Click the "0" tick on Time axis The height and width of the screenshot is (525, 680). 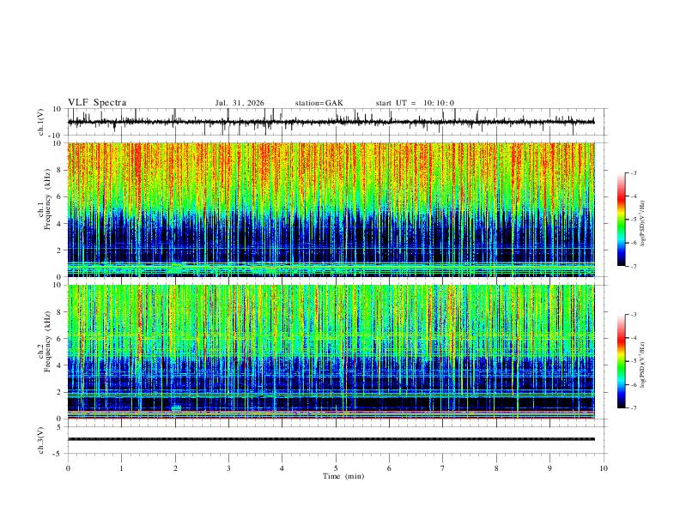[x=68, y=468]
